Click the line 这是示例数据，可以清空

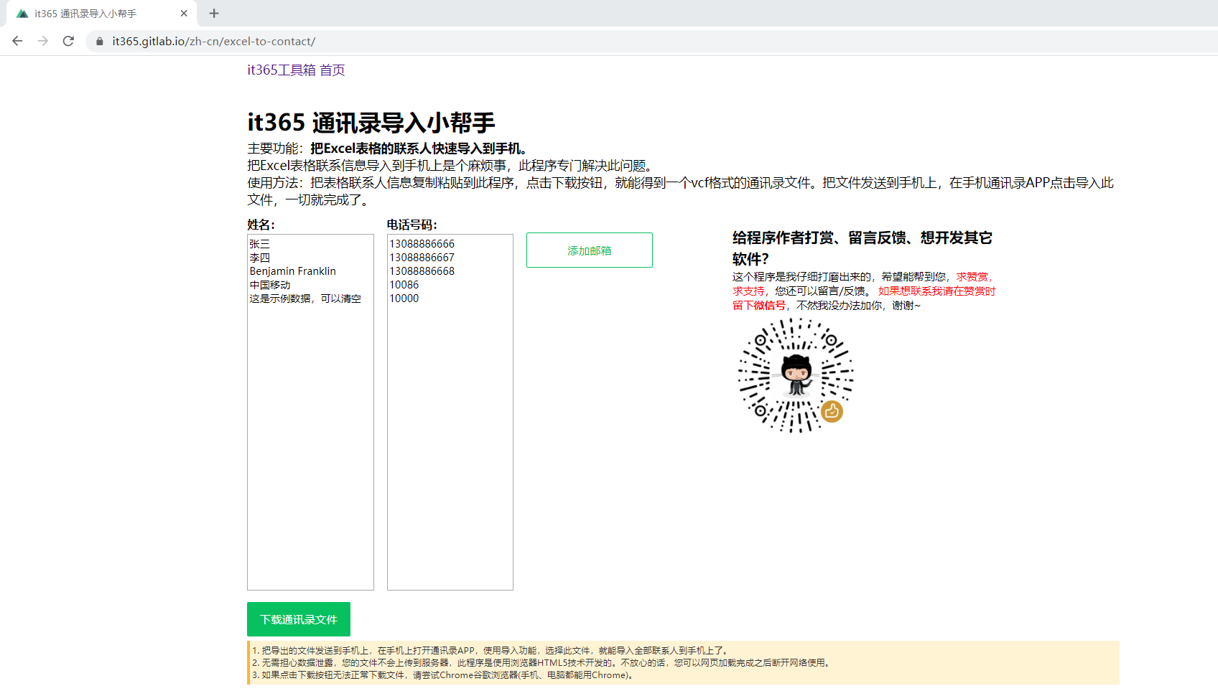pos(305,299)
